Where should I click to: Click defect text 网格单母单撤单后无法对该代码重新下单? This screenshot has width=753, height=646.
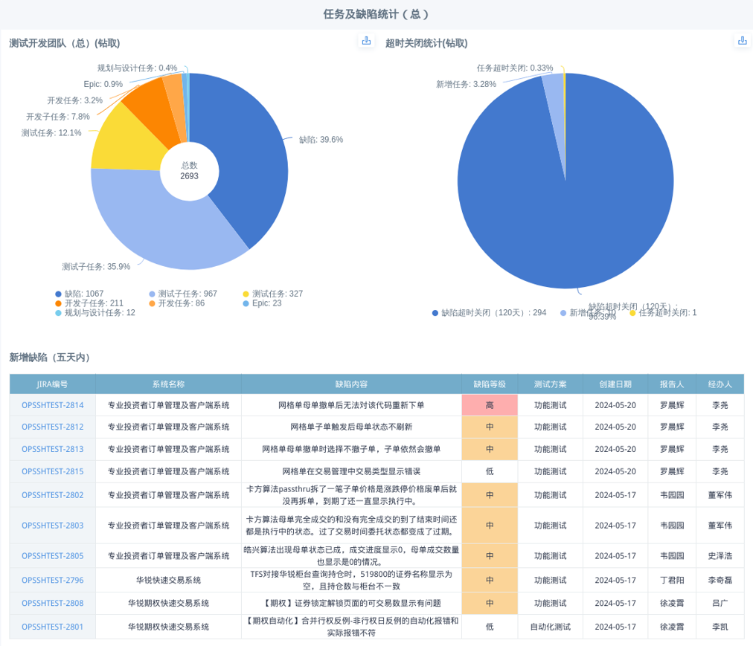(351, 405)
